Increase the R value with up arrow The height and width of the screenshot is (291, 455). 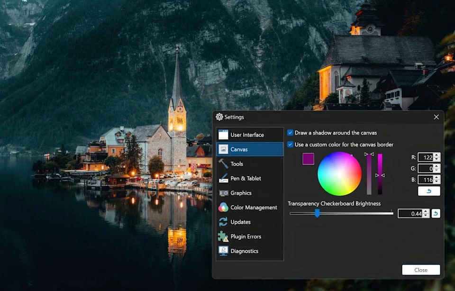click(437, 155)
